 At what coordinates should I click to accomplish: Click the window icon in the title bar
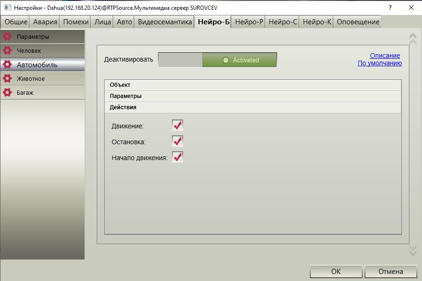click(x=7, y=7)
